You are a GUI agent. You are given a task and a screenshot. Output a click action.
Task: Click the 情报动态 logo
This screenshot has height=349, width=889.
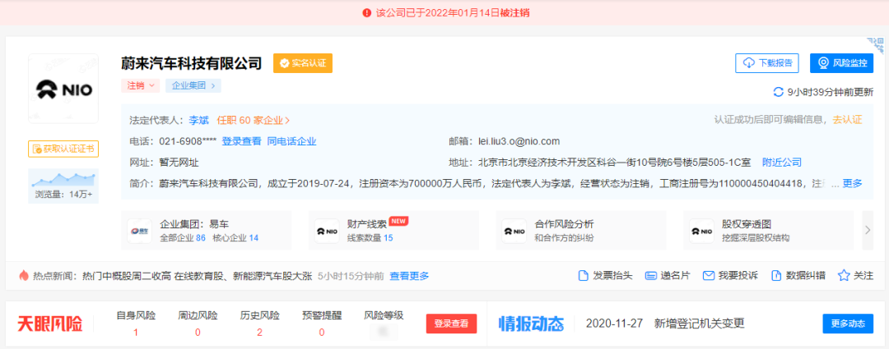click(531, 324)
